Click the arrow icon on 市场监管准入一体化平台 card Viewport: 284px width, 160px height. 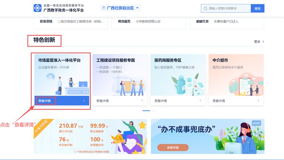(84, 101)
